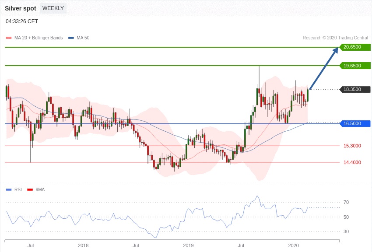Click the 16.5000 pivot price tag
Screen dimensions: 372x252
[355, 123]
